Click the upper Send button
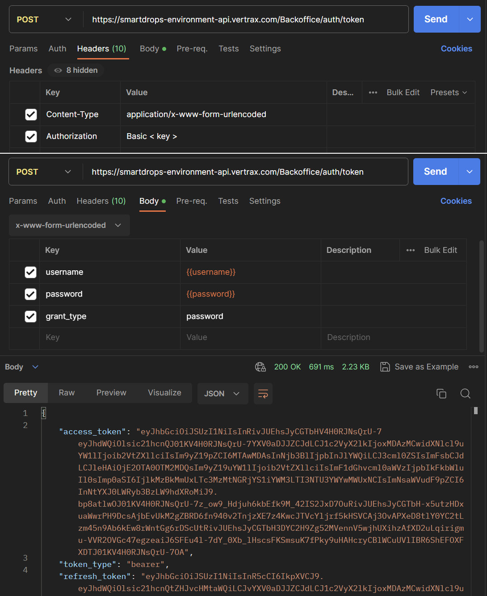 click(x=436, y=19)
